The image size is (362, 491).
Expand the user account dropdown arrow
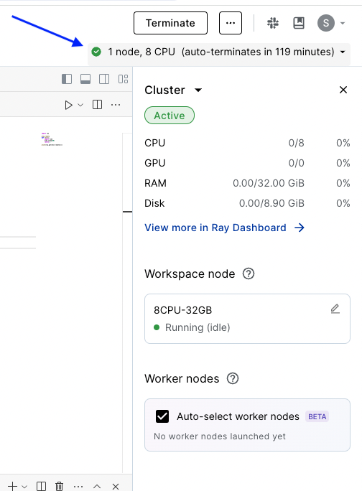(343, 23)
